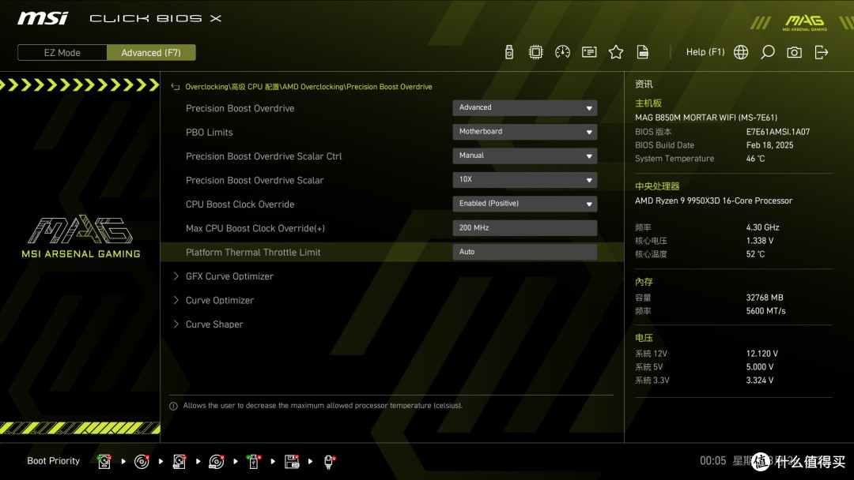Open the M-Flash USB drive tool icon
The width and height of the screenshot is (854, 480).
point(508,52)
